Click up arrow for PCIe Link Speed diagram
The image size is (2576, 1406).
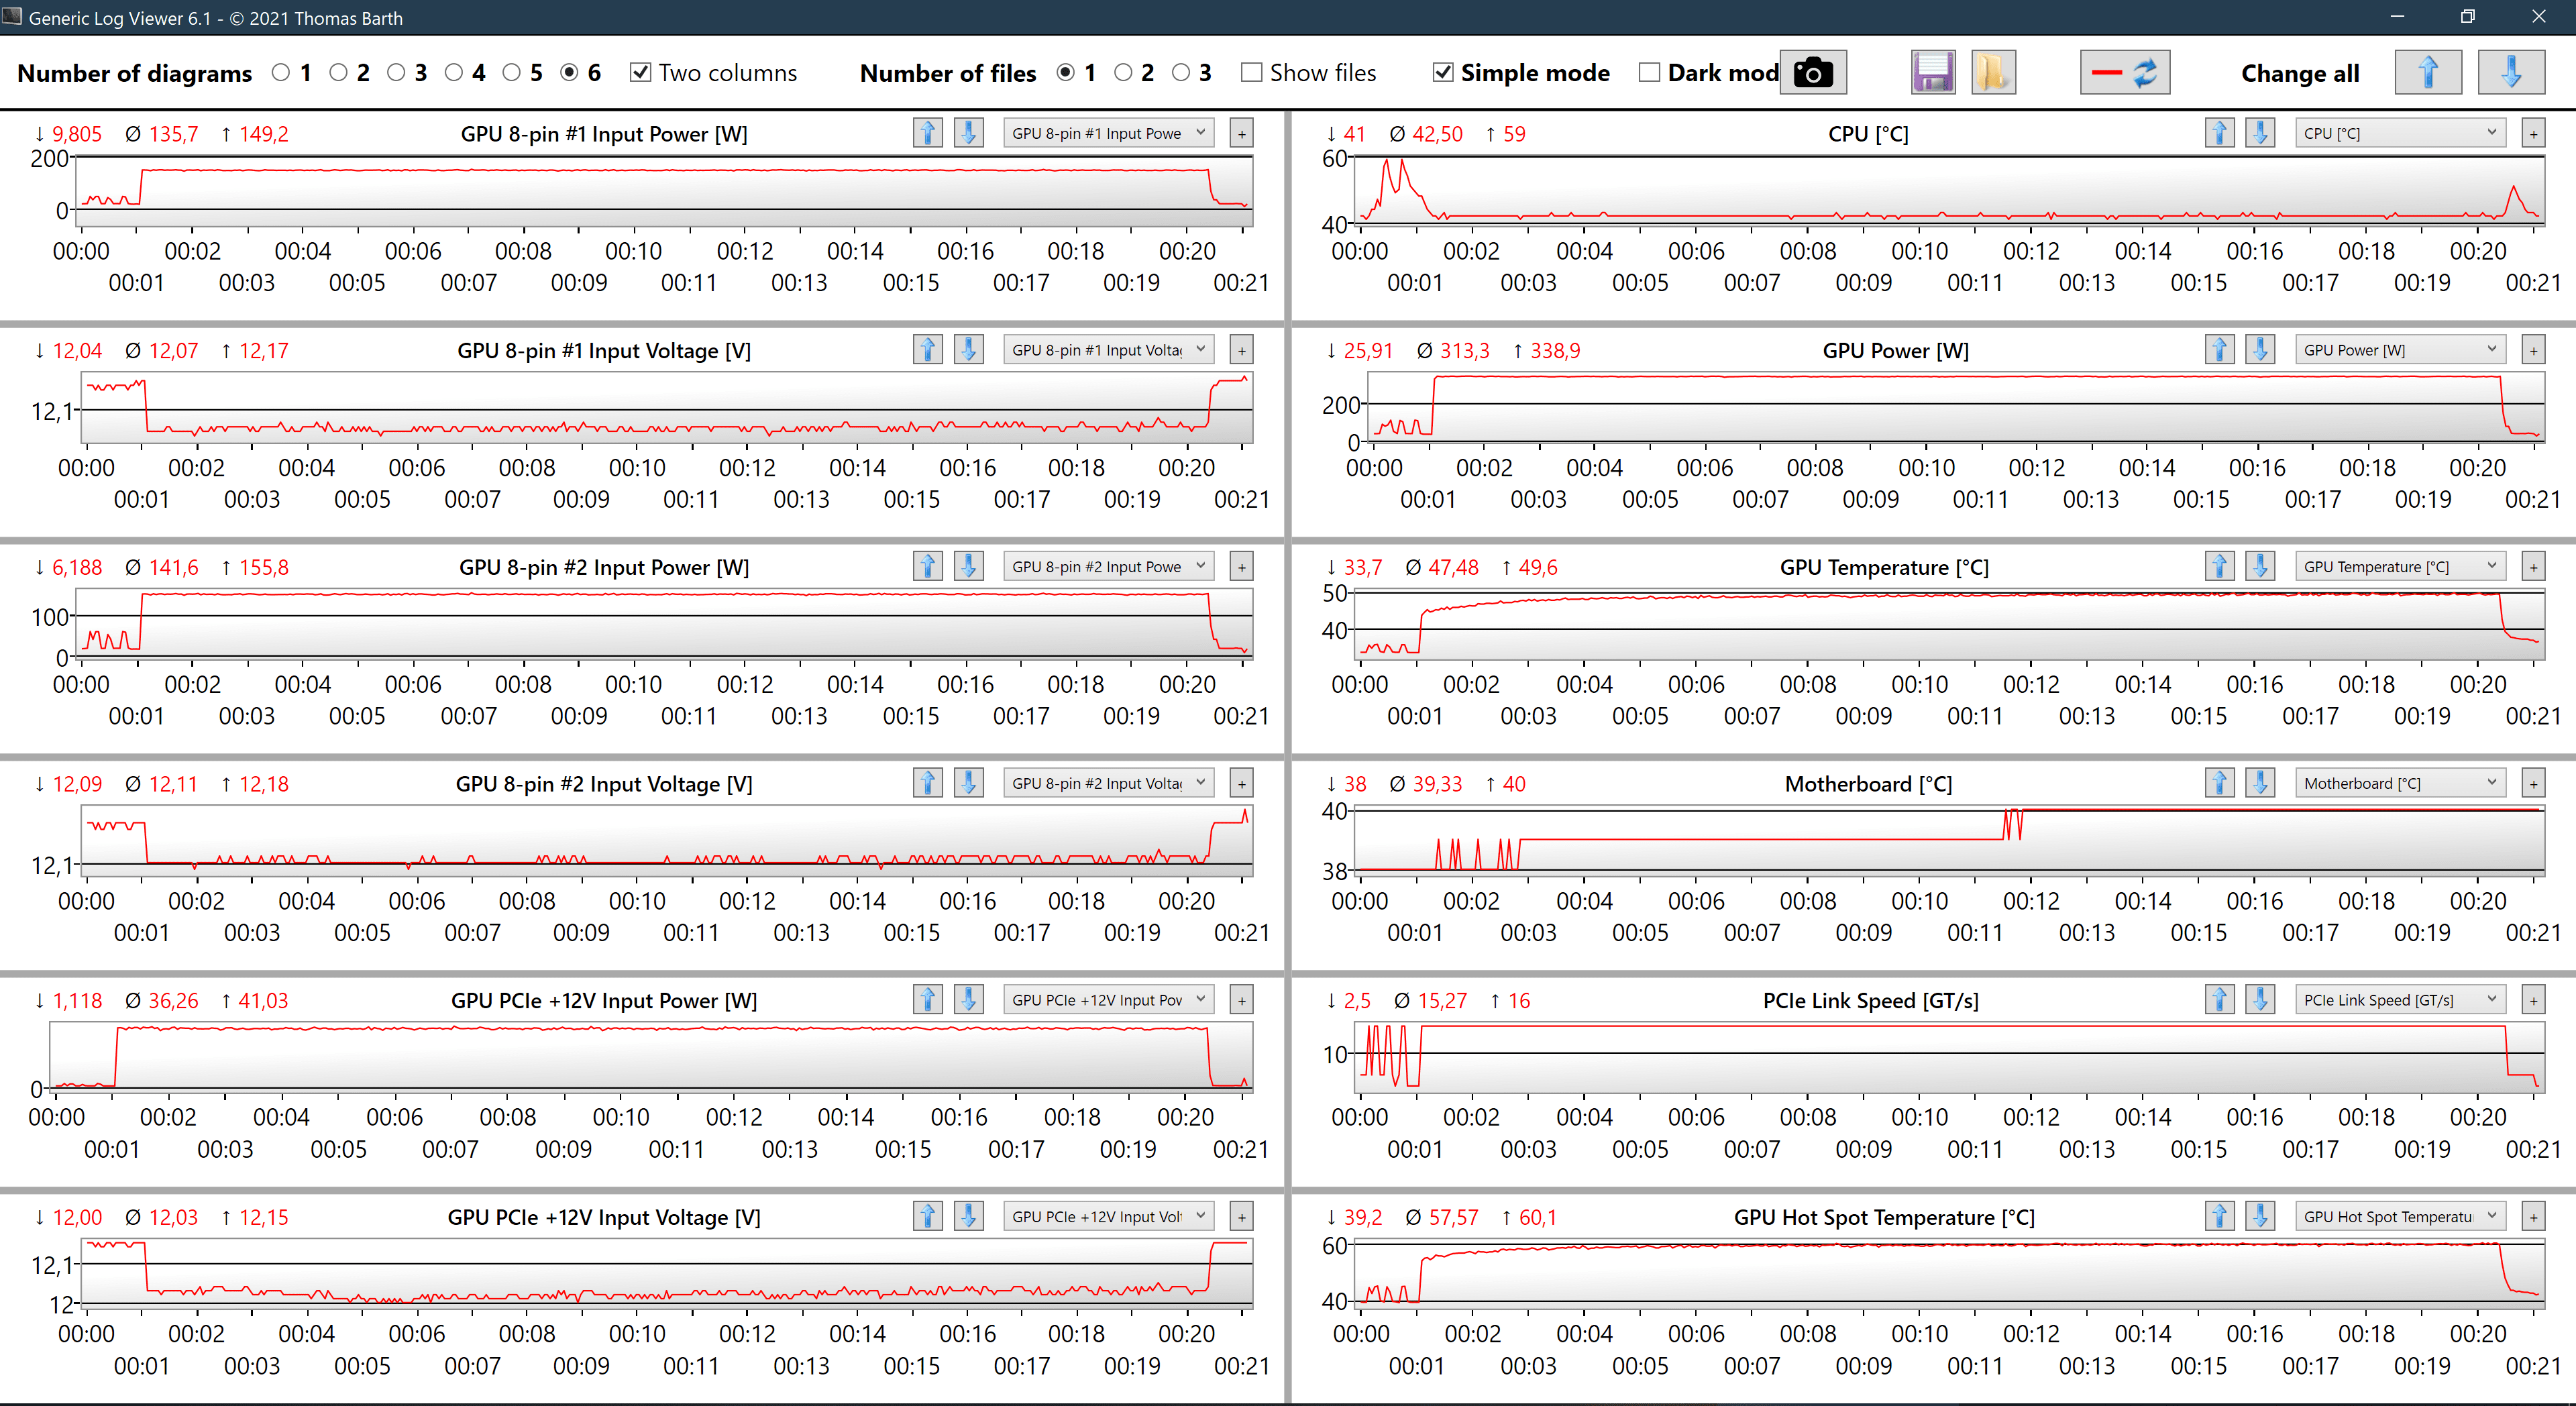coord(2220,1000)
